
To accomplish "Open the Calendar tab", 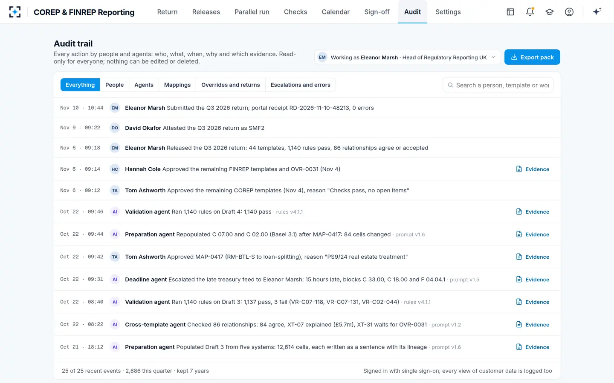I will 336,12.
